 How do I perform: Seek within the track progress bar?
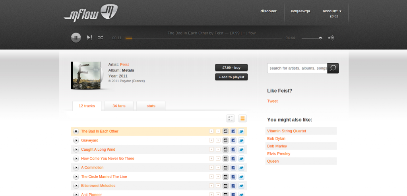tap(204, 38)
